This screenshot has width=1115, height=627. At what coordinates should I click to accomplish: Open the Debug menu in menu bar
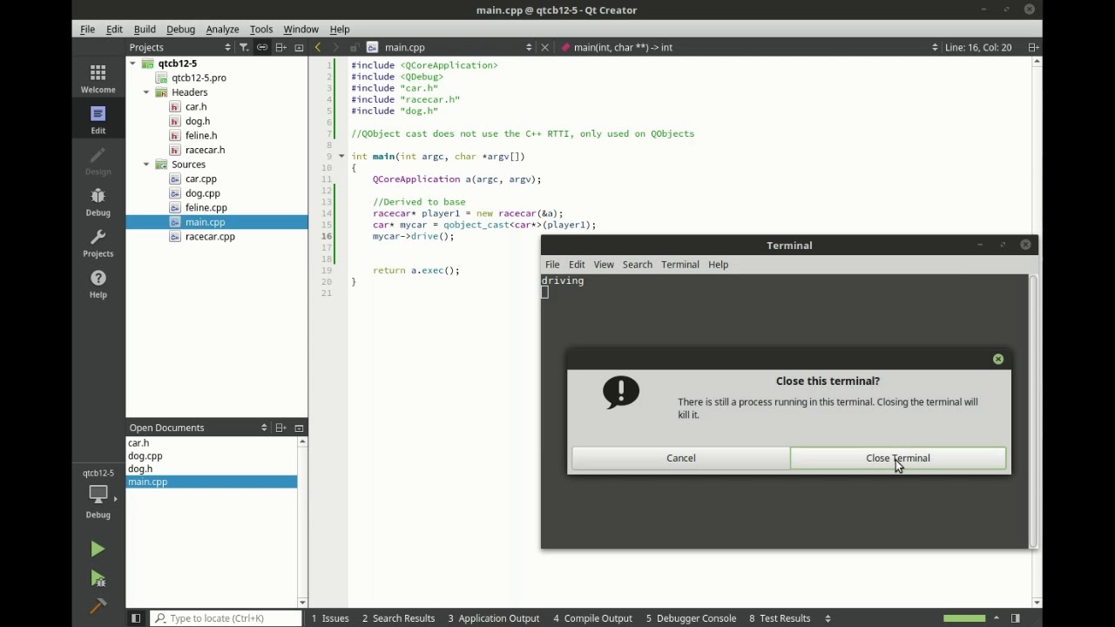click(180, 29)
